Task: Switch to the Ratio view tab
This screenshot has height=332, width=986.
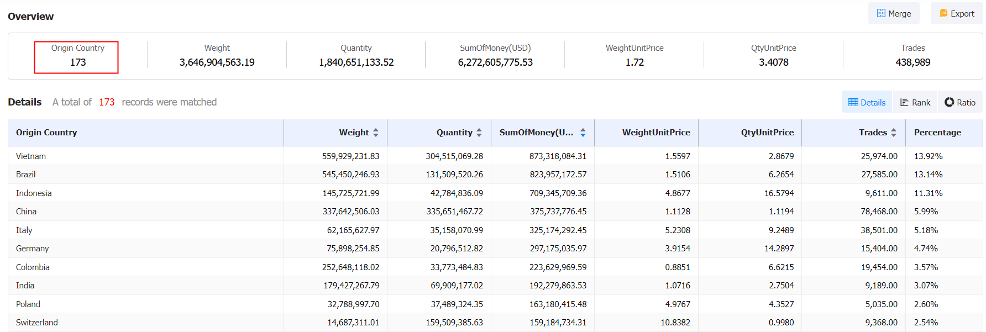Action: point(960,102)
